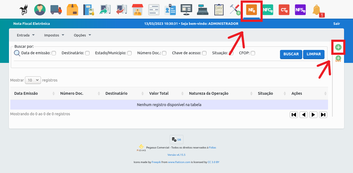Open the Opções menu
Viewport: 353px width, 173px height.
[x=82, y=35]
